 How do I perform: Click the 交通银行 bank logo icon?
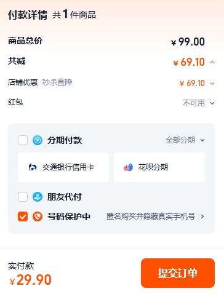pyautogui.click(x=33, y=167)
